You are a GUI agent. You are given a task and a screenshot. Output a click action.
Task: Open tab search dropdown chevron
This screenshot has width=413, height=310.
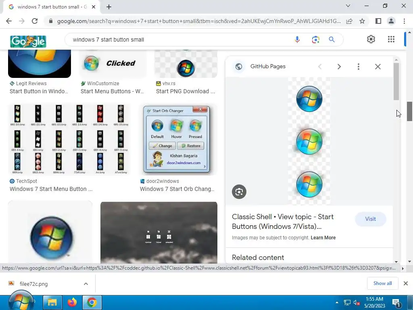tap(348, 6)
